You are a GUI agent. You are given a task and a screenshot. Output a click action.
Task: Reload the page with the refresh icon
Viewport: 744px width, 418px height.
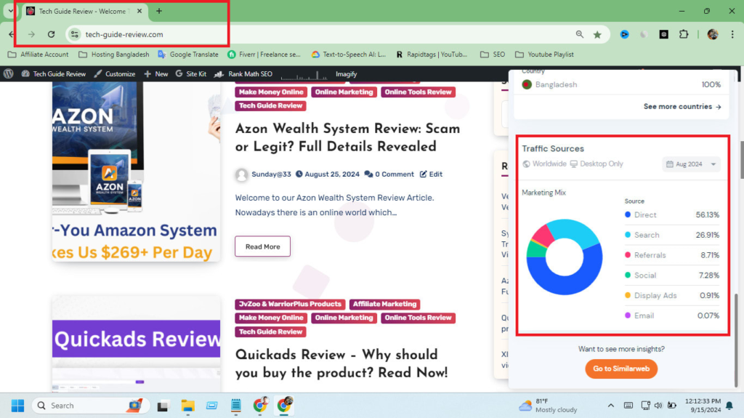[52, 34]
